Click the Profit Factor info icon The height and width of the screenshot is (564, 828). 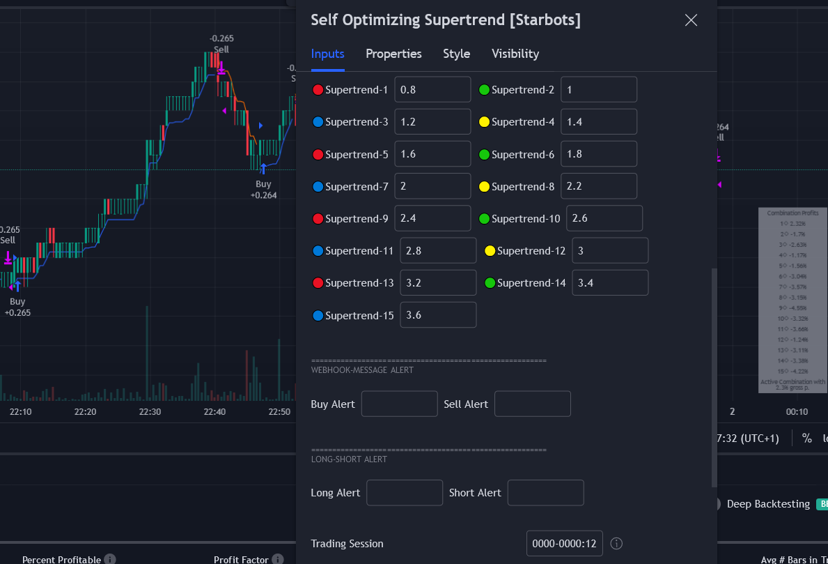(278, 559)
